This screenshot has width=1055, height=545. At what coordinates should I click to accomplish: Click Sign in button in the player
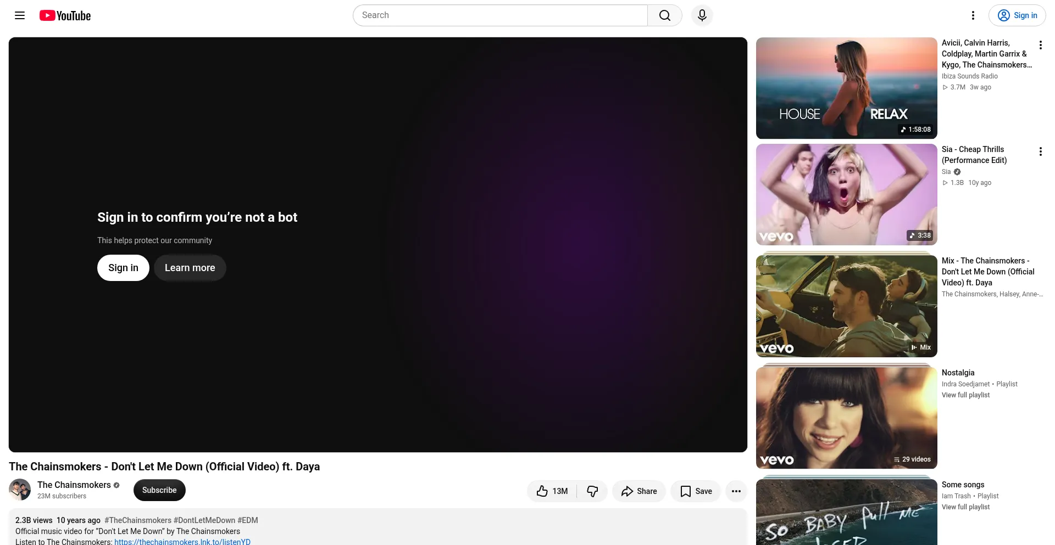point(123,268)
